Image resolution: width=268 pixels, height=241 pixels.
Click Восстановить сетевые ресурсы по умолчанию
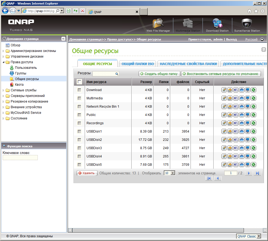tap(221, 74)
